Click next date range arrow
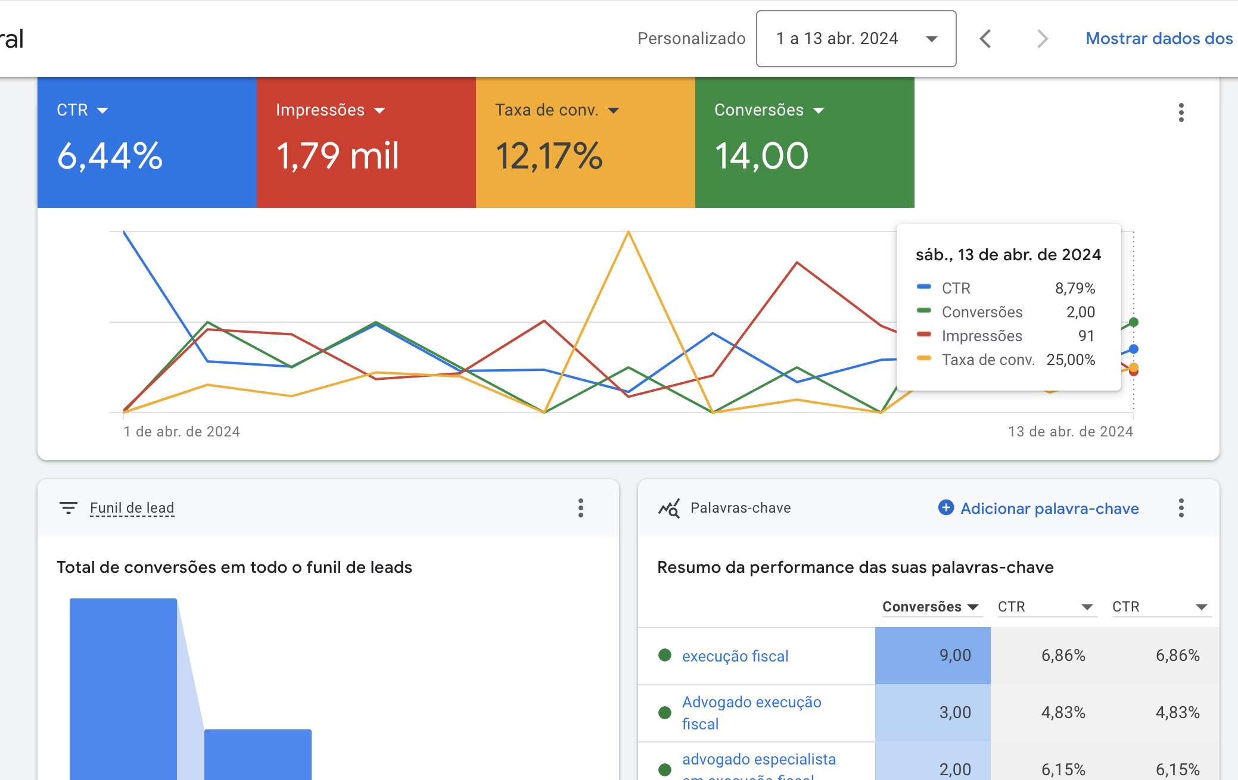Viewport: 1238px width, 780px height. 1042,39
